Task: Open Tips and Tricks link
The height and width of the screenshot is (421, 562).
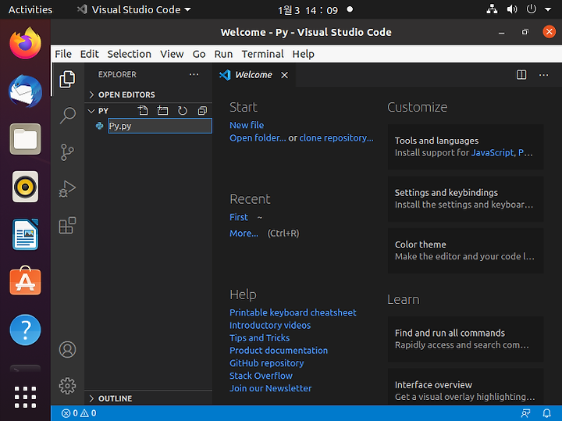Action: [x=259, y=337]
